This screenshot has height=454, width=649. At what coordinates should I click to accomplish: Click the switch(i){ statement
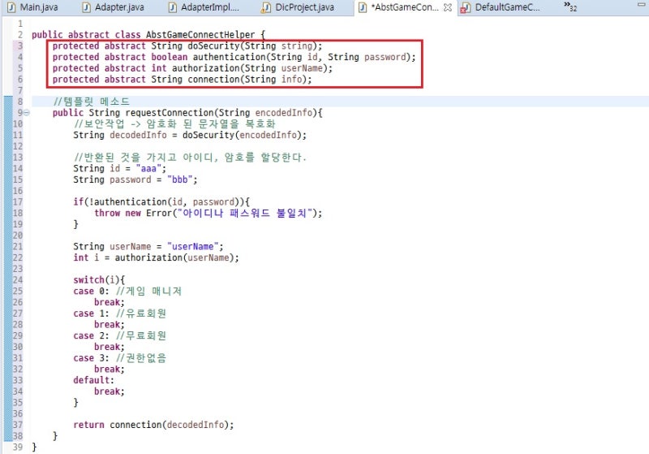[x=99, y=280]
